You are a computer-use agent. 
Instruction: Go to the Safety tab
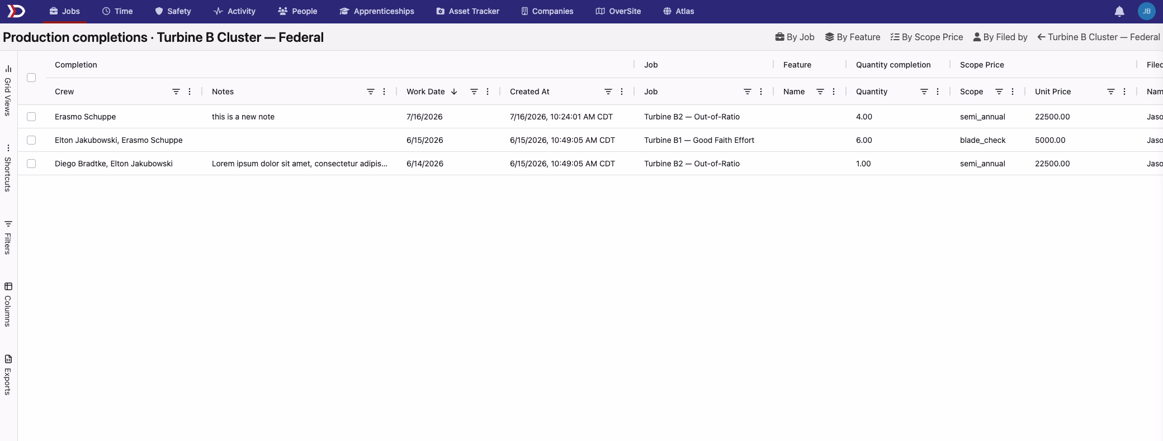[x=173, y=11]
